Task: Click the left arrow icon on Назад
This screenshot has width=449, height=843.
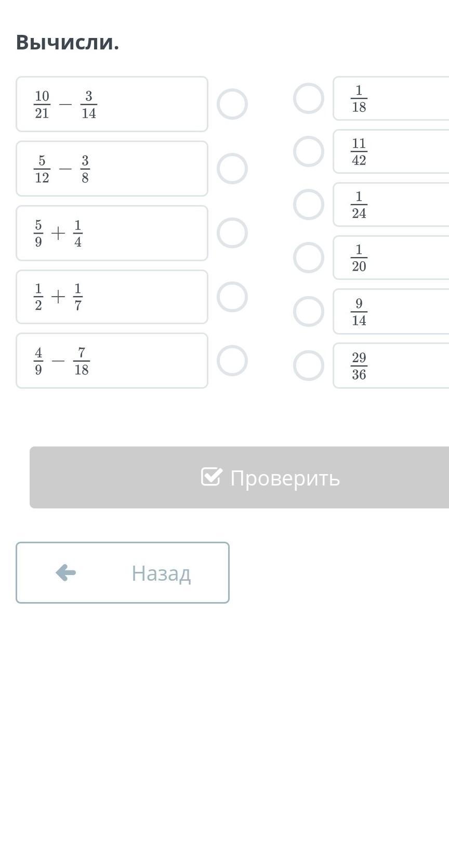Action: tap(66, 572)
